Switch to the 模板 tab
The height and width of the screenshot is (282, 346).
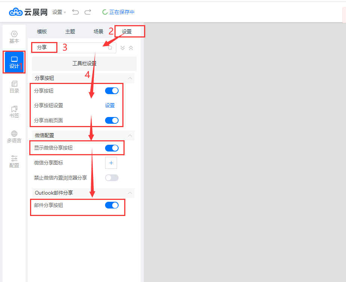point(42,31)
